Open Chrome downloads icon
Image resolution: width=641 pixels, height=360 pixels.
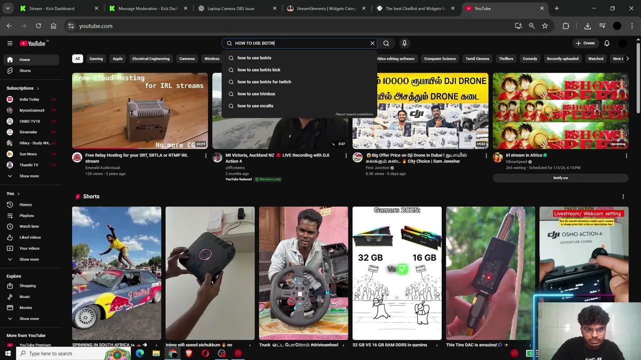(x=587, y=26)
